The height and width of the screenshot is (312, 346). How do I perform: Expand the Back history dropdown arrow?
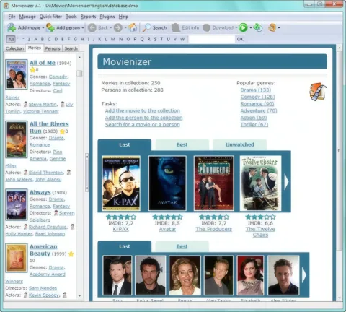pos(111,28)
